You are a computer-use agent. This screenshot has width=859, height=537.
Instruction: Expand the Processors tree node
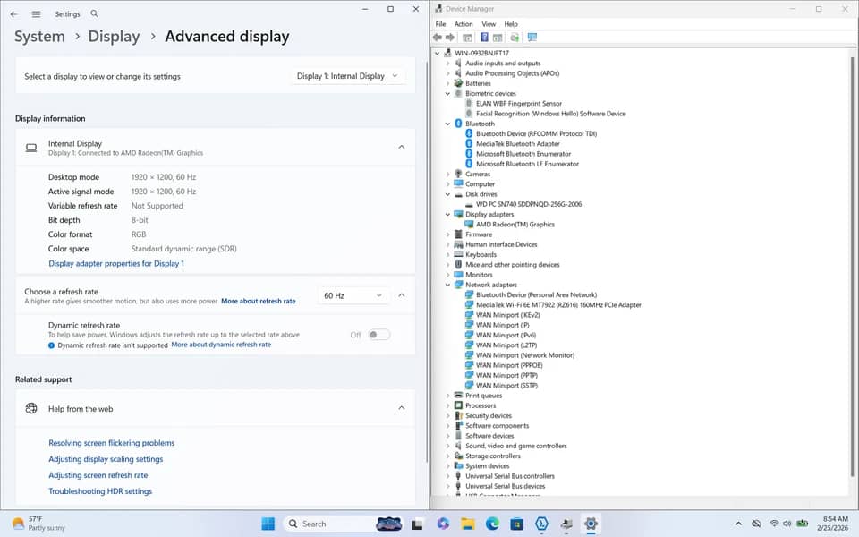(447, 405)
